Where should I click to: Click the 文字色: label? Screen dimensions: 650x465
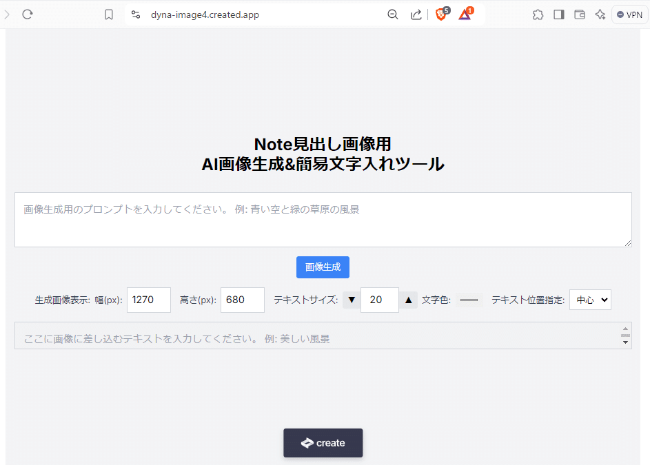coord(436,300)
